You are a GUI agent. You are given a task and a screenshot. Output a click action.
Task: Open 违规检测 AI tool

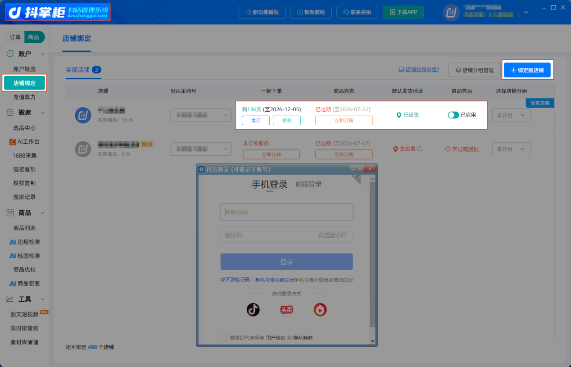pyautogui.click(x=24, y=242)
